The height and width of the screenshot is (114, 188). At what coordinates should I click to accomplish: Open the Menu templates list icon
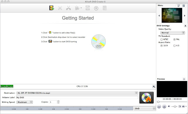(184, 6)
